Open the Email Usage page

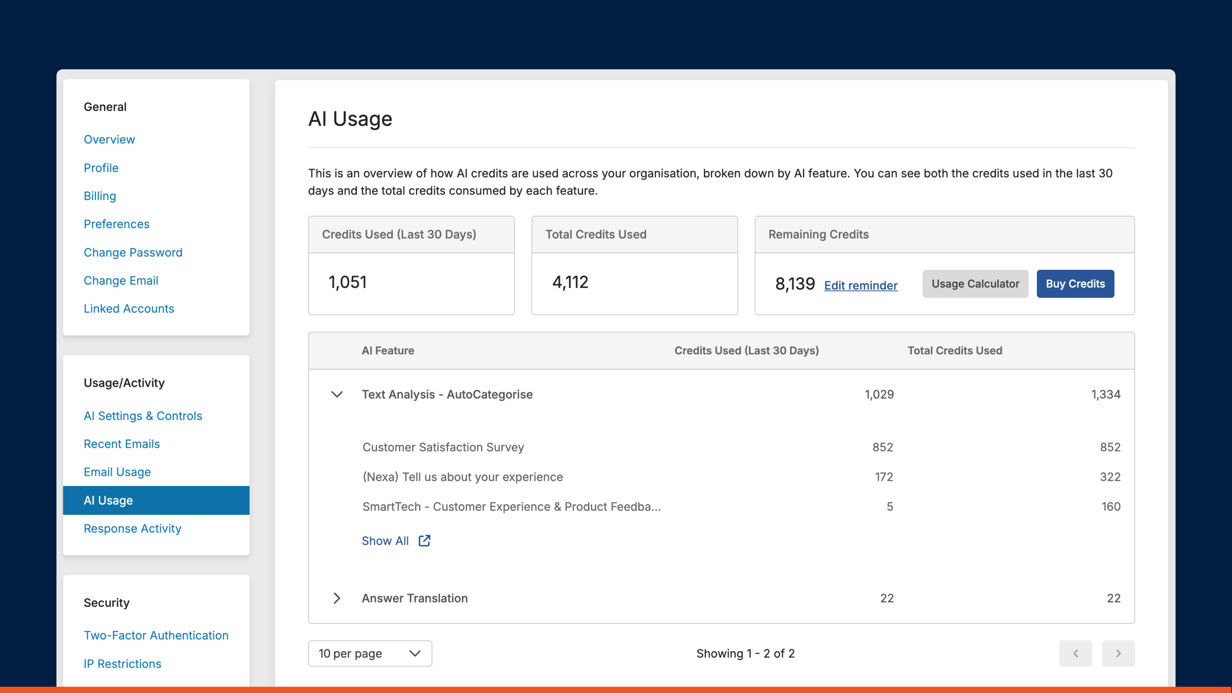click(117, 472)
